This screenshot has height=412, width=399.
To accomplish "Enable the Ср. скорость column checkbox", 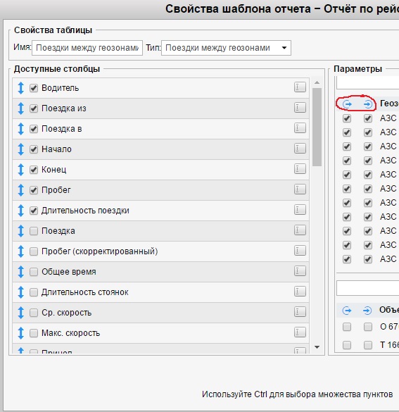I will (34, 313).
